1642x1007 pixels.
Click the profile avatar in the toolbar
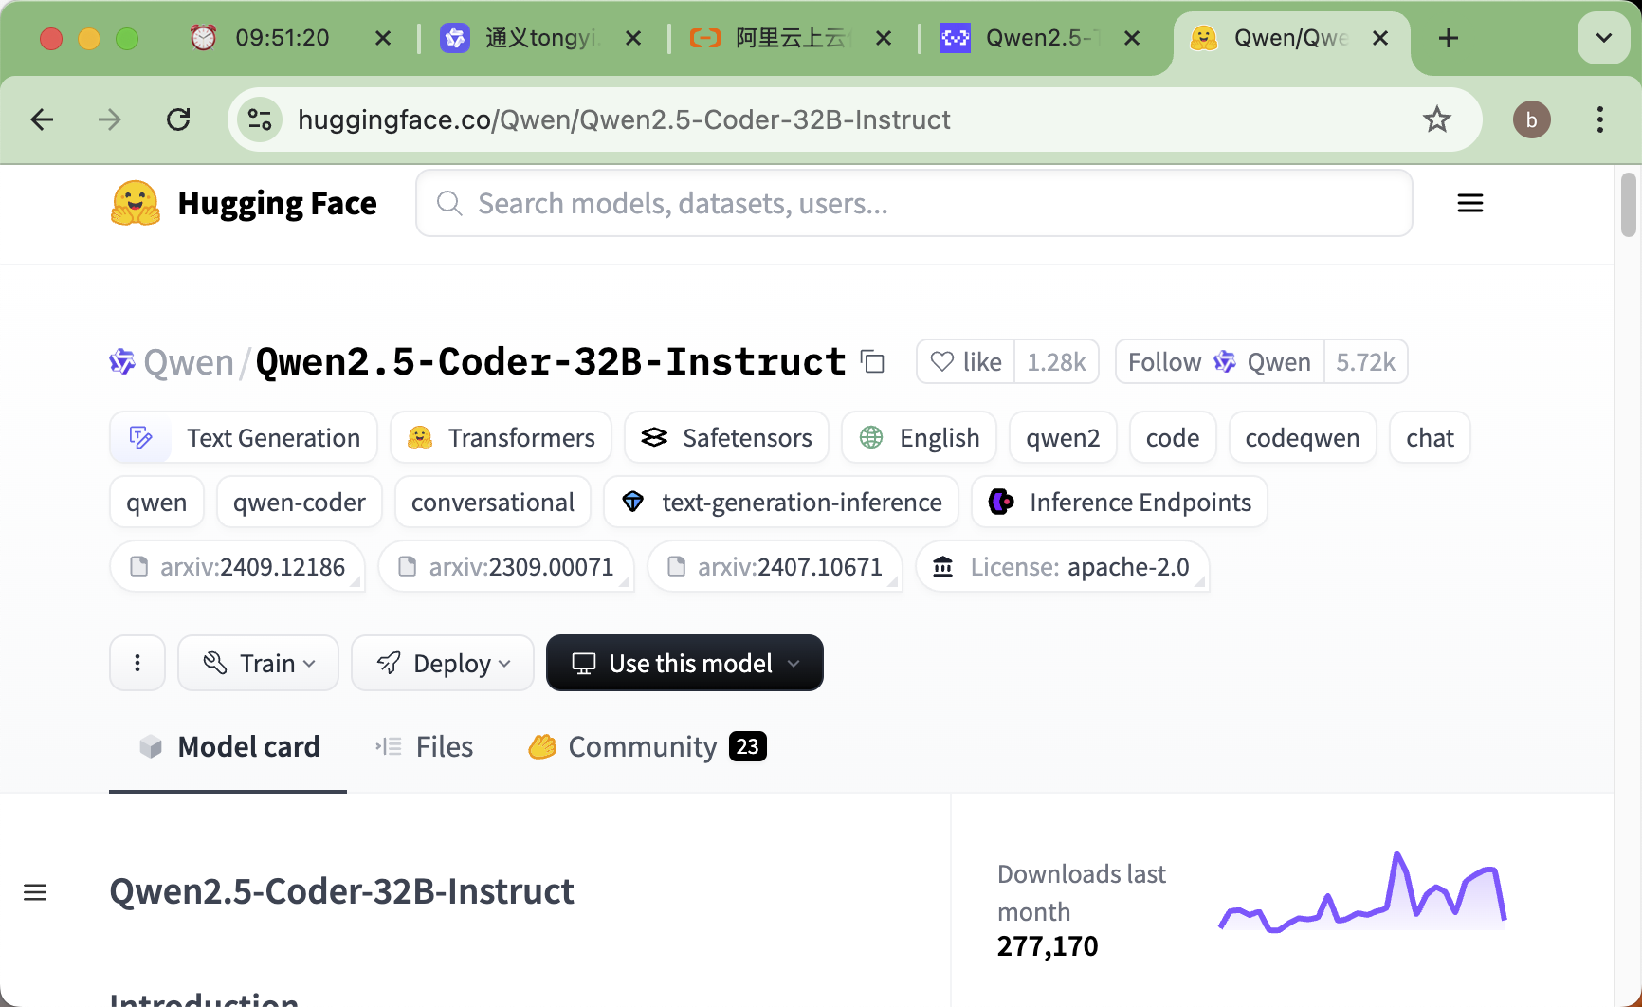click(1532, 119)
